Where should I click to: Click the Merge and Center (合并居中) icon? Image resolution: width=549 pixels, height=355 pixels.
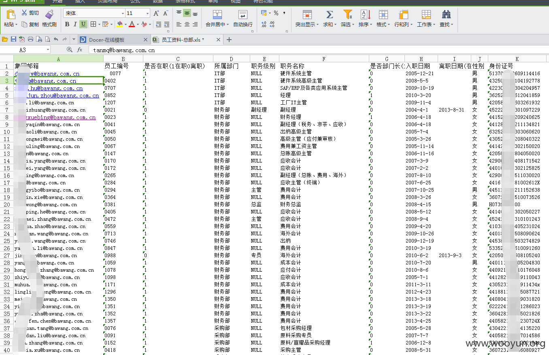coord(217,15)
